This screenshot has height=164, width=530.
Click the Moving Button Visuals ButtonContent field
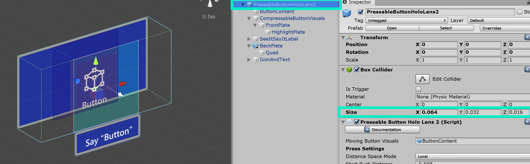pyautogui.click(x=473, y=141)
